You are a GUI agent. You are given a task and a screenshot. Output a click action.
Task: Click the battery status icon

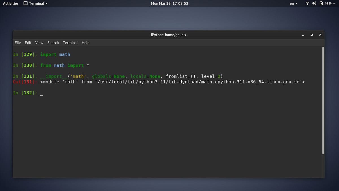click(x=321, y=3)
